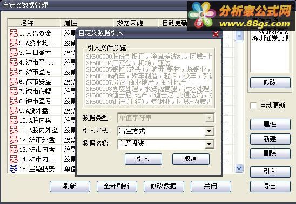Click the icon beside 4. 沪市平

pos(14,62)
